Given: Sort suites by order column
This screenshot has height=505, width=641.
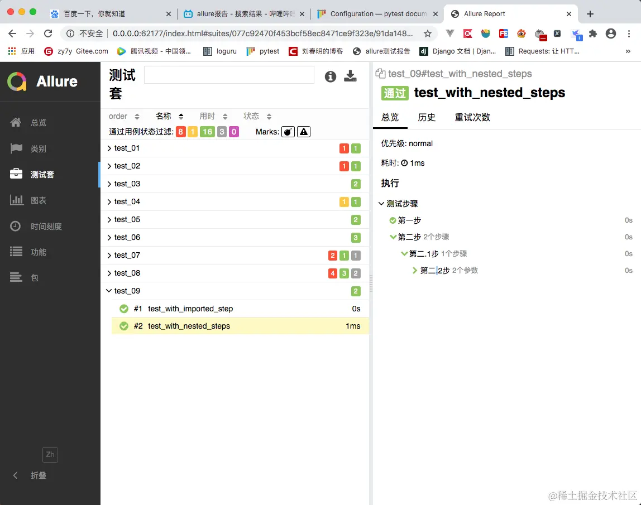Looking at the screenshot, I should click(124, 117).
